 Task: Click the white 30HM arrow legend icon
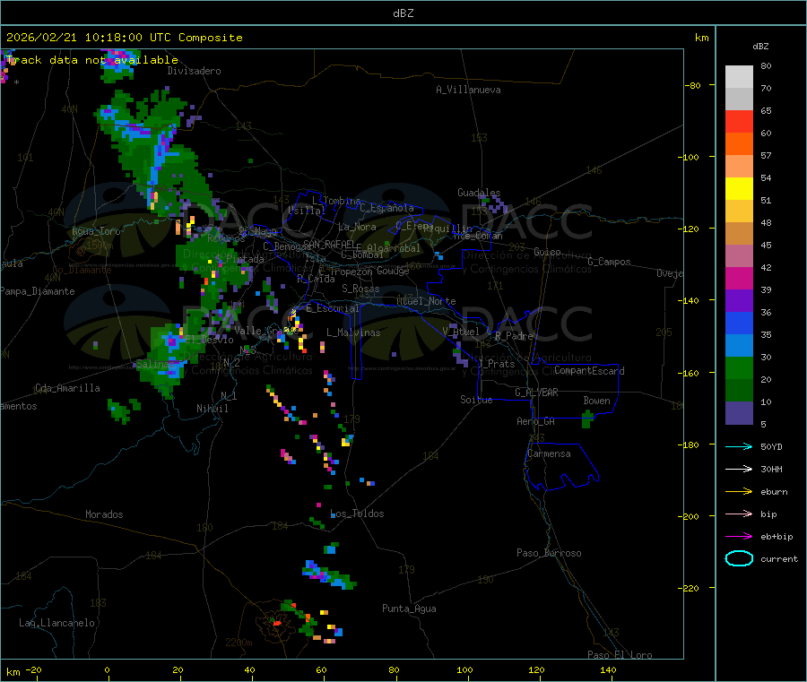(739, 469)
